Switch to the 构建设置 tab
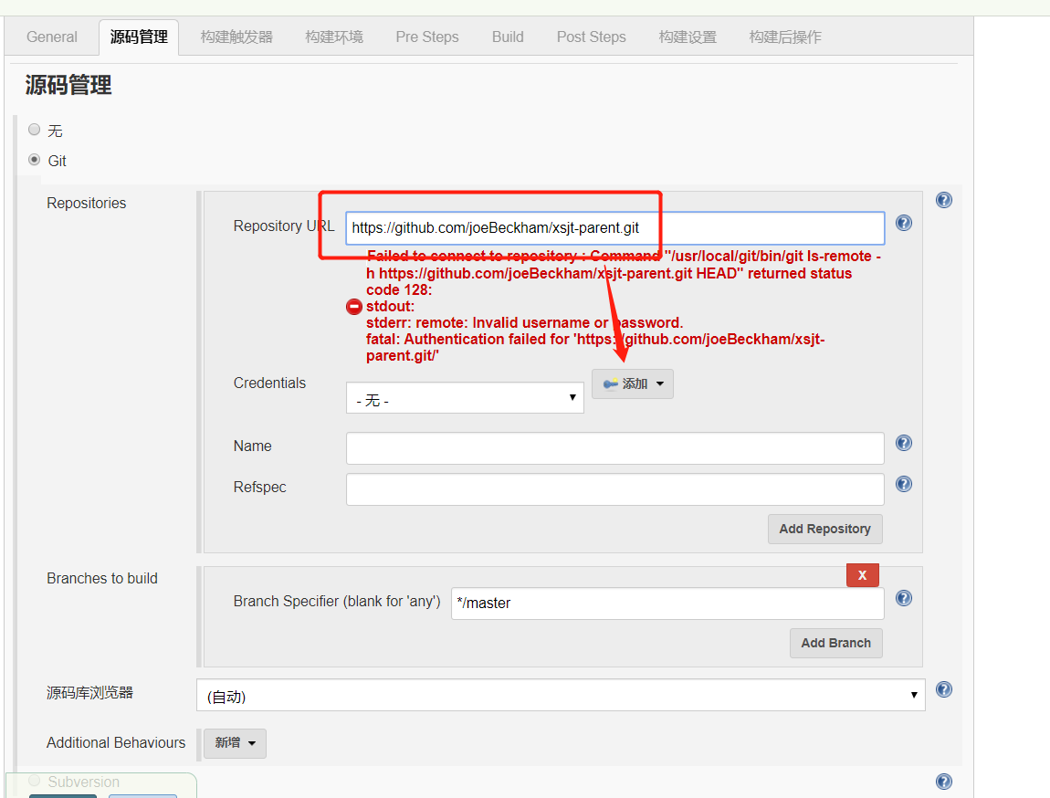The height and width of the screenshot is (798, 1050). click(x=687, y=37)
